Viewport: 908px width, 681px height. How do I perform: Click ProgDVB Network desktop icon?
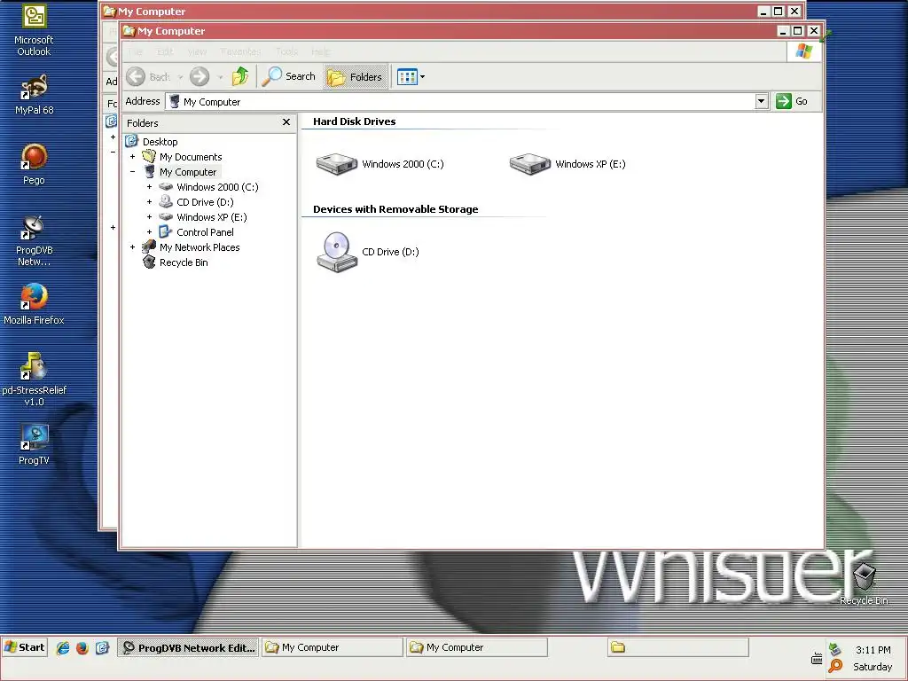click(x=34, y=240)
